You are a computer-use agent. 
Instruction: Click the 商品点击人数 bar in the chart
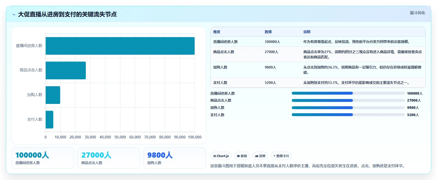click(66, 70)
